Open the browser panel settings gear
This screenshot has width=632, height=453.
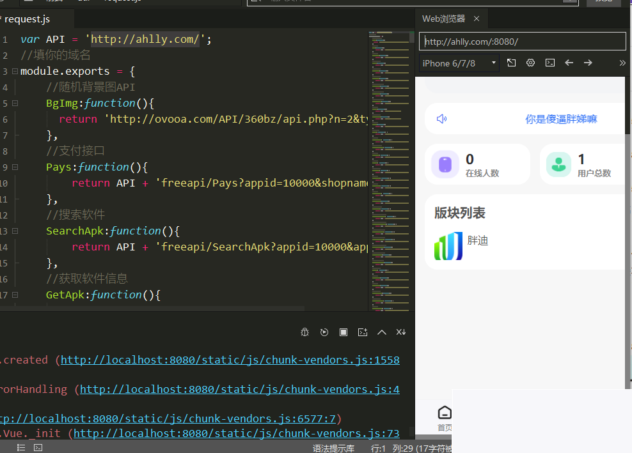point(530,63)
